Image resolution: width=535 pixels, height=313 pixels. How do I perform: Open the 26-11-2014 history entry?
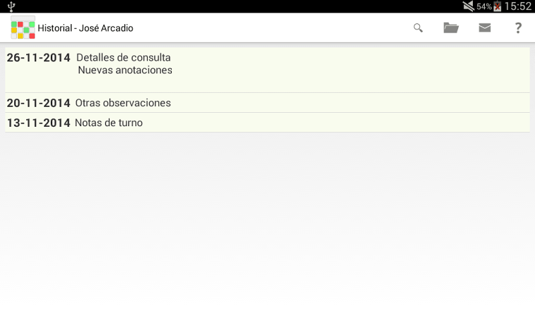[38, 57]
